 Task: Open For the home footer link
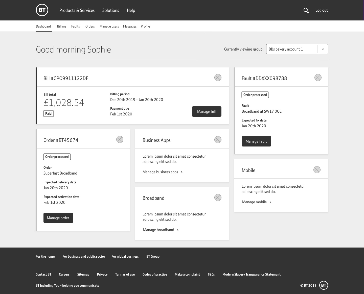tap(45, 256)
